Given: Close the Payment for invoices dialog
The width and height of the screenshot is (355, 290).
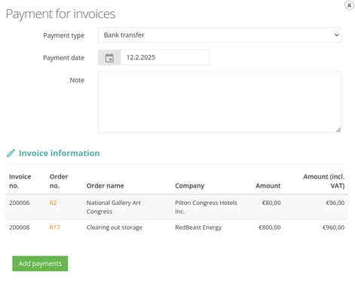Looking at the screenshot, I should (x=349, y=5).
